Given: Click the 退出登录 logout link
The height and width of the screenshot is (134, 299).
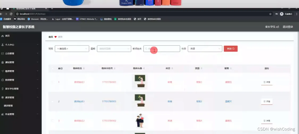Looking at the screenshot, I should tap(288, 27).
